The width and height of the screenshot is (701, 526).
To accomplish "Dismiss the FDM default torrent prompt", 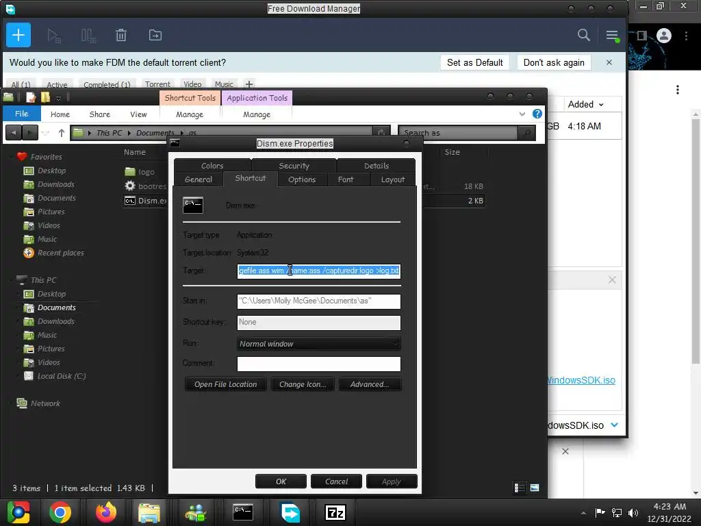I will pyautogui.click(x=609, y=62).
